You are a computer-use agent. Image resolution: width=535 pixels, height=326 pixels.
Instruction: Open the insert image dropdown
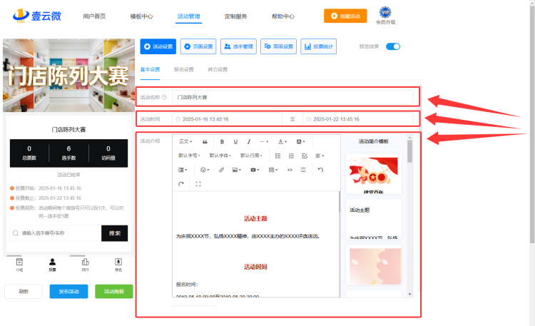click(x=236, y=170)
